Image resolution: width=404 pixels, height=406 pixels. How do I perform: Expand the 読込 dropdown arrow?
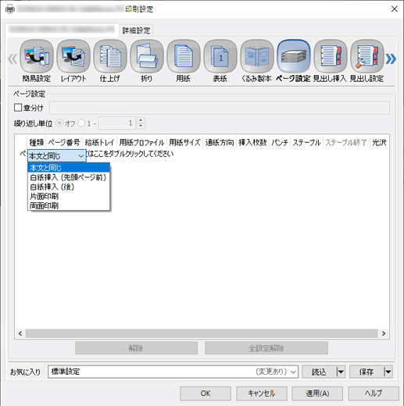[x=341, y=372]
